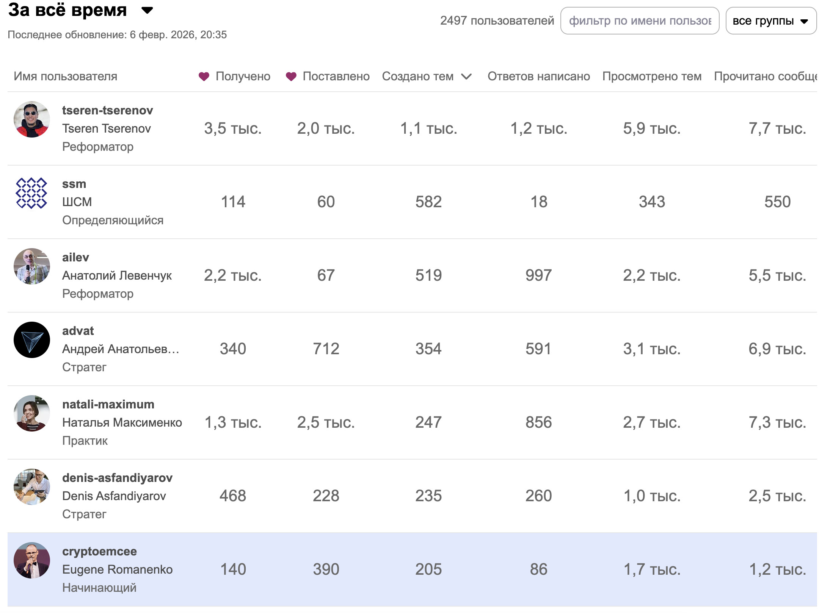This screenshot has height=613, width=822.
Task: Click the heart icon beside Получено
Action: [204, 77]
